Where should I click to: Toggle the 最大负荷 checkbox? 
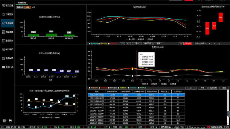click(x=90, y=44)
